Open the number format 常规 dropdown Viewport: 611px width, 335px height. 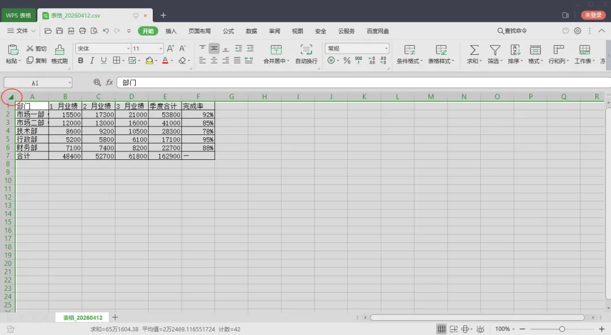[x=386, y=49]
